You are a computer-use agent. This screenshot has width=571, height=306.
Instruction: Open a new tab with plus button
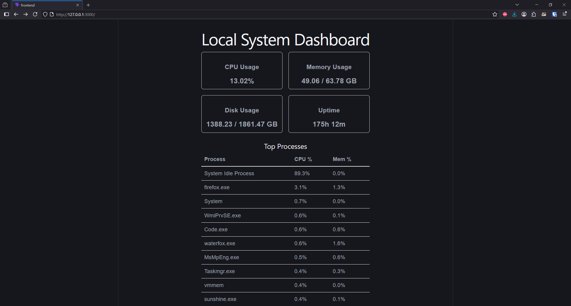tap(88, 5)
